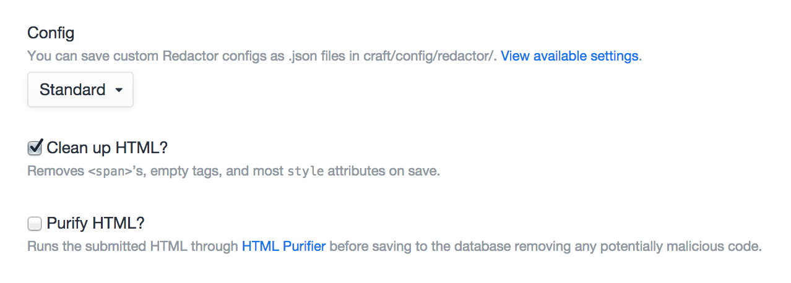
Task: Enable the Purify HTML checkbox
Action: pyautogui.click(x=35, y=222)
